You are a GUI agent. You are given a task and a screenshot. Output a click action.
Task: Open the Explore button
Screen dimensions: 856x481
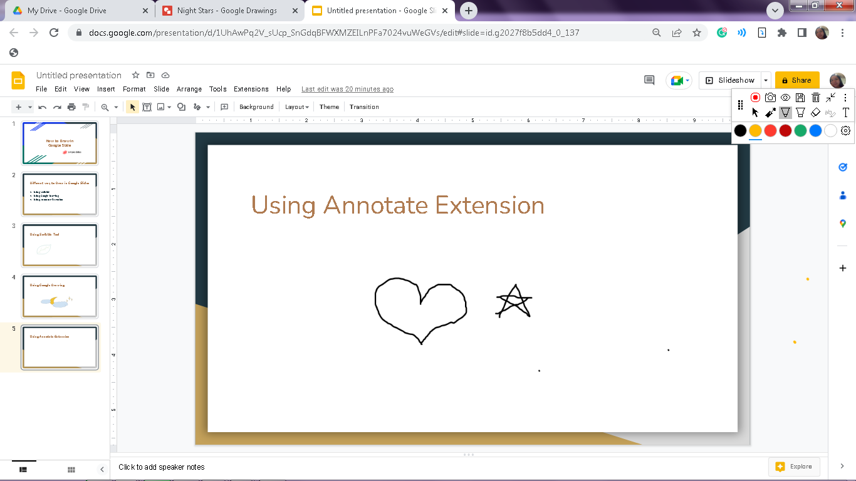(x=794, y=467)
